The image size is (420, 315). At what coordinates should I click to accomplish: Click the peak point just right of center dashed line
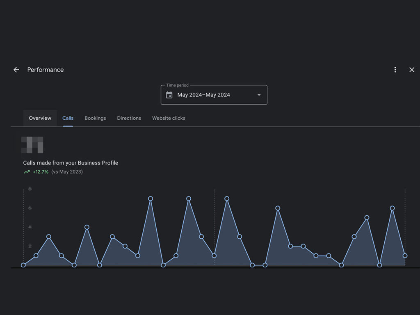pyautogui.click(x=227, y=199)
